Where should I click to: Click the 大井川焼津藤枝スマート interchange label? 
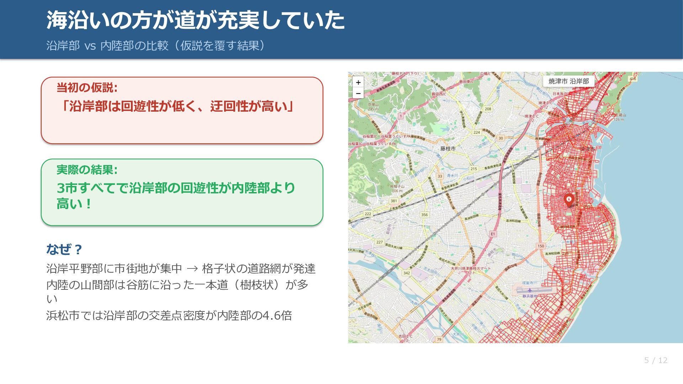(470, 268)
